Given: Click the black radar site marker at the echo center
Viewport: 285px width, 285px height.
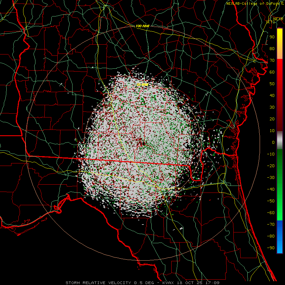Looking at the screenshot, I should pos(143,144).
